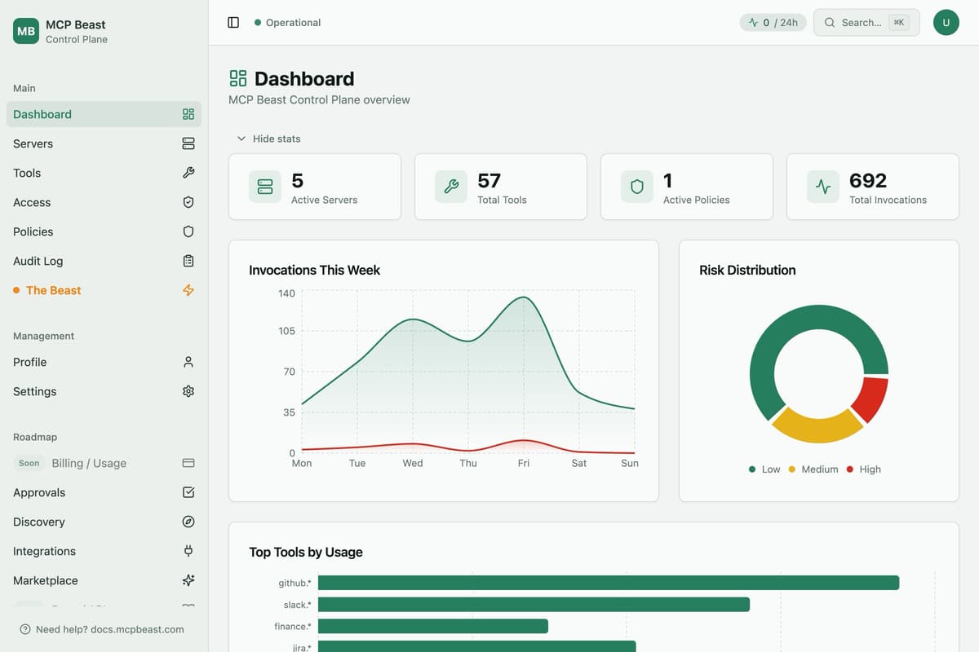
Task: Open Settings page
Action: tap(104, 391)
